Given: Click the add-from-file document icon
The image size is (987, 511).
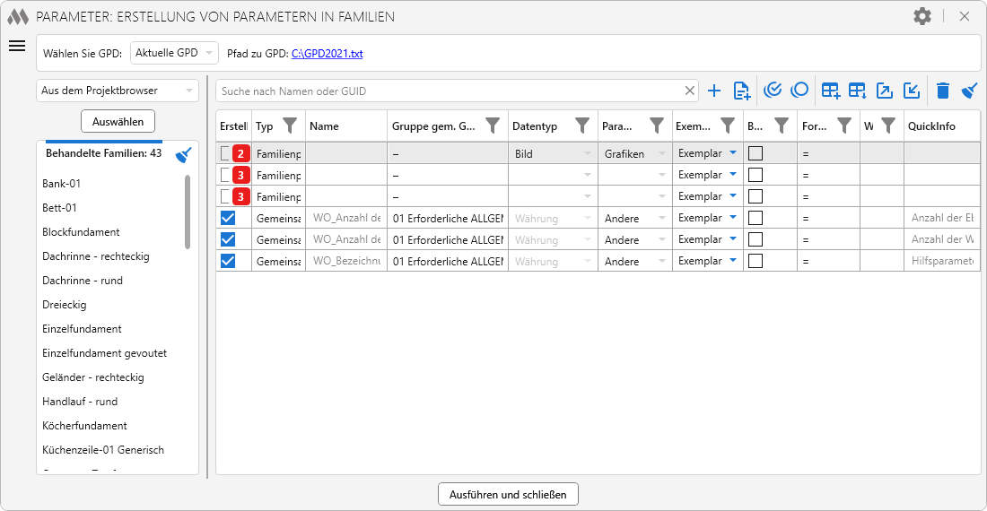Looking at the screenshot, I should [741, 91].
